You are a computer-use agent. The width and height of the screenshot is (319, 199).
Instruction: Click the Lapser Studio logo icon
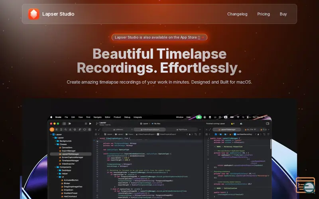[33, 14]
